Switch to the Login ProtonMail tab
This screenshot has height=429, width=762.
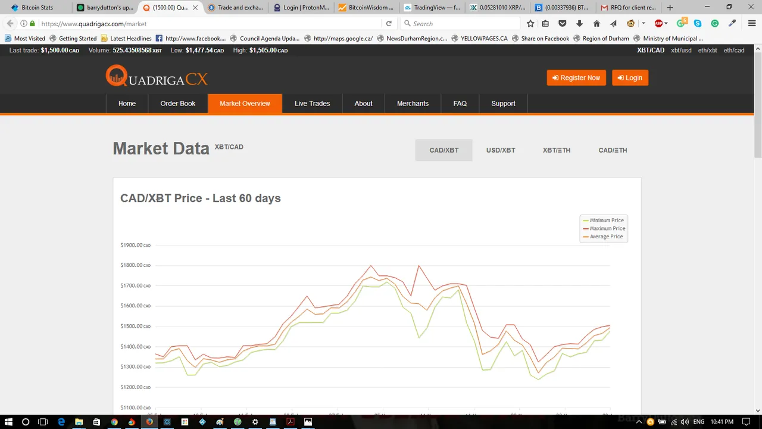[300, 8]
